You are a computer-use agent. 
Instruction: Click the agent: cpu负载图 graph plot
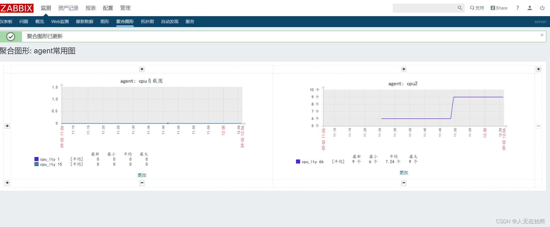pos(152,105)
